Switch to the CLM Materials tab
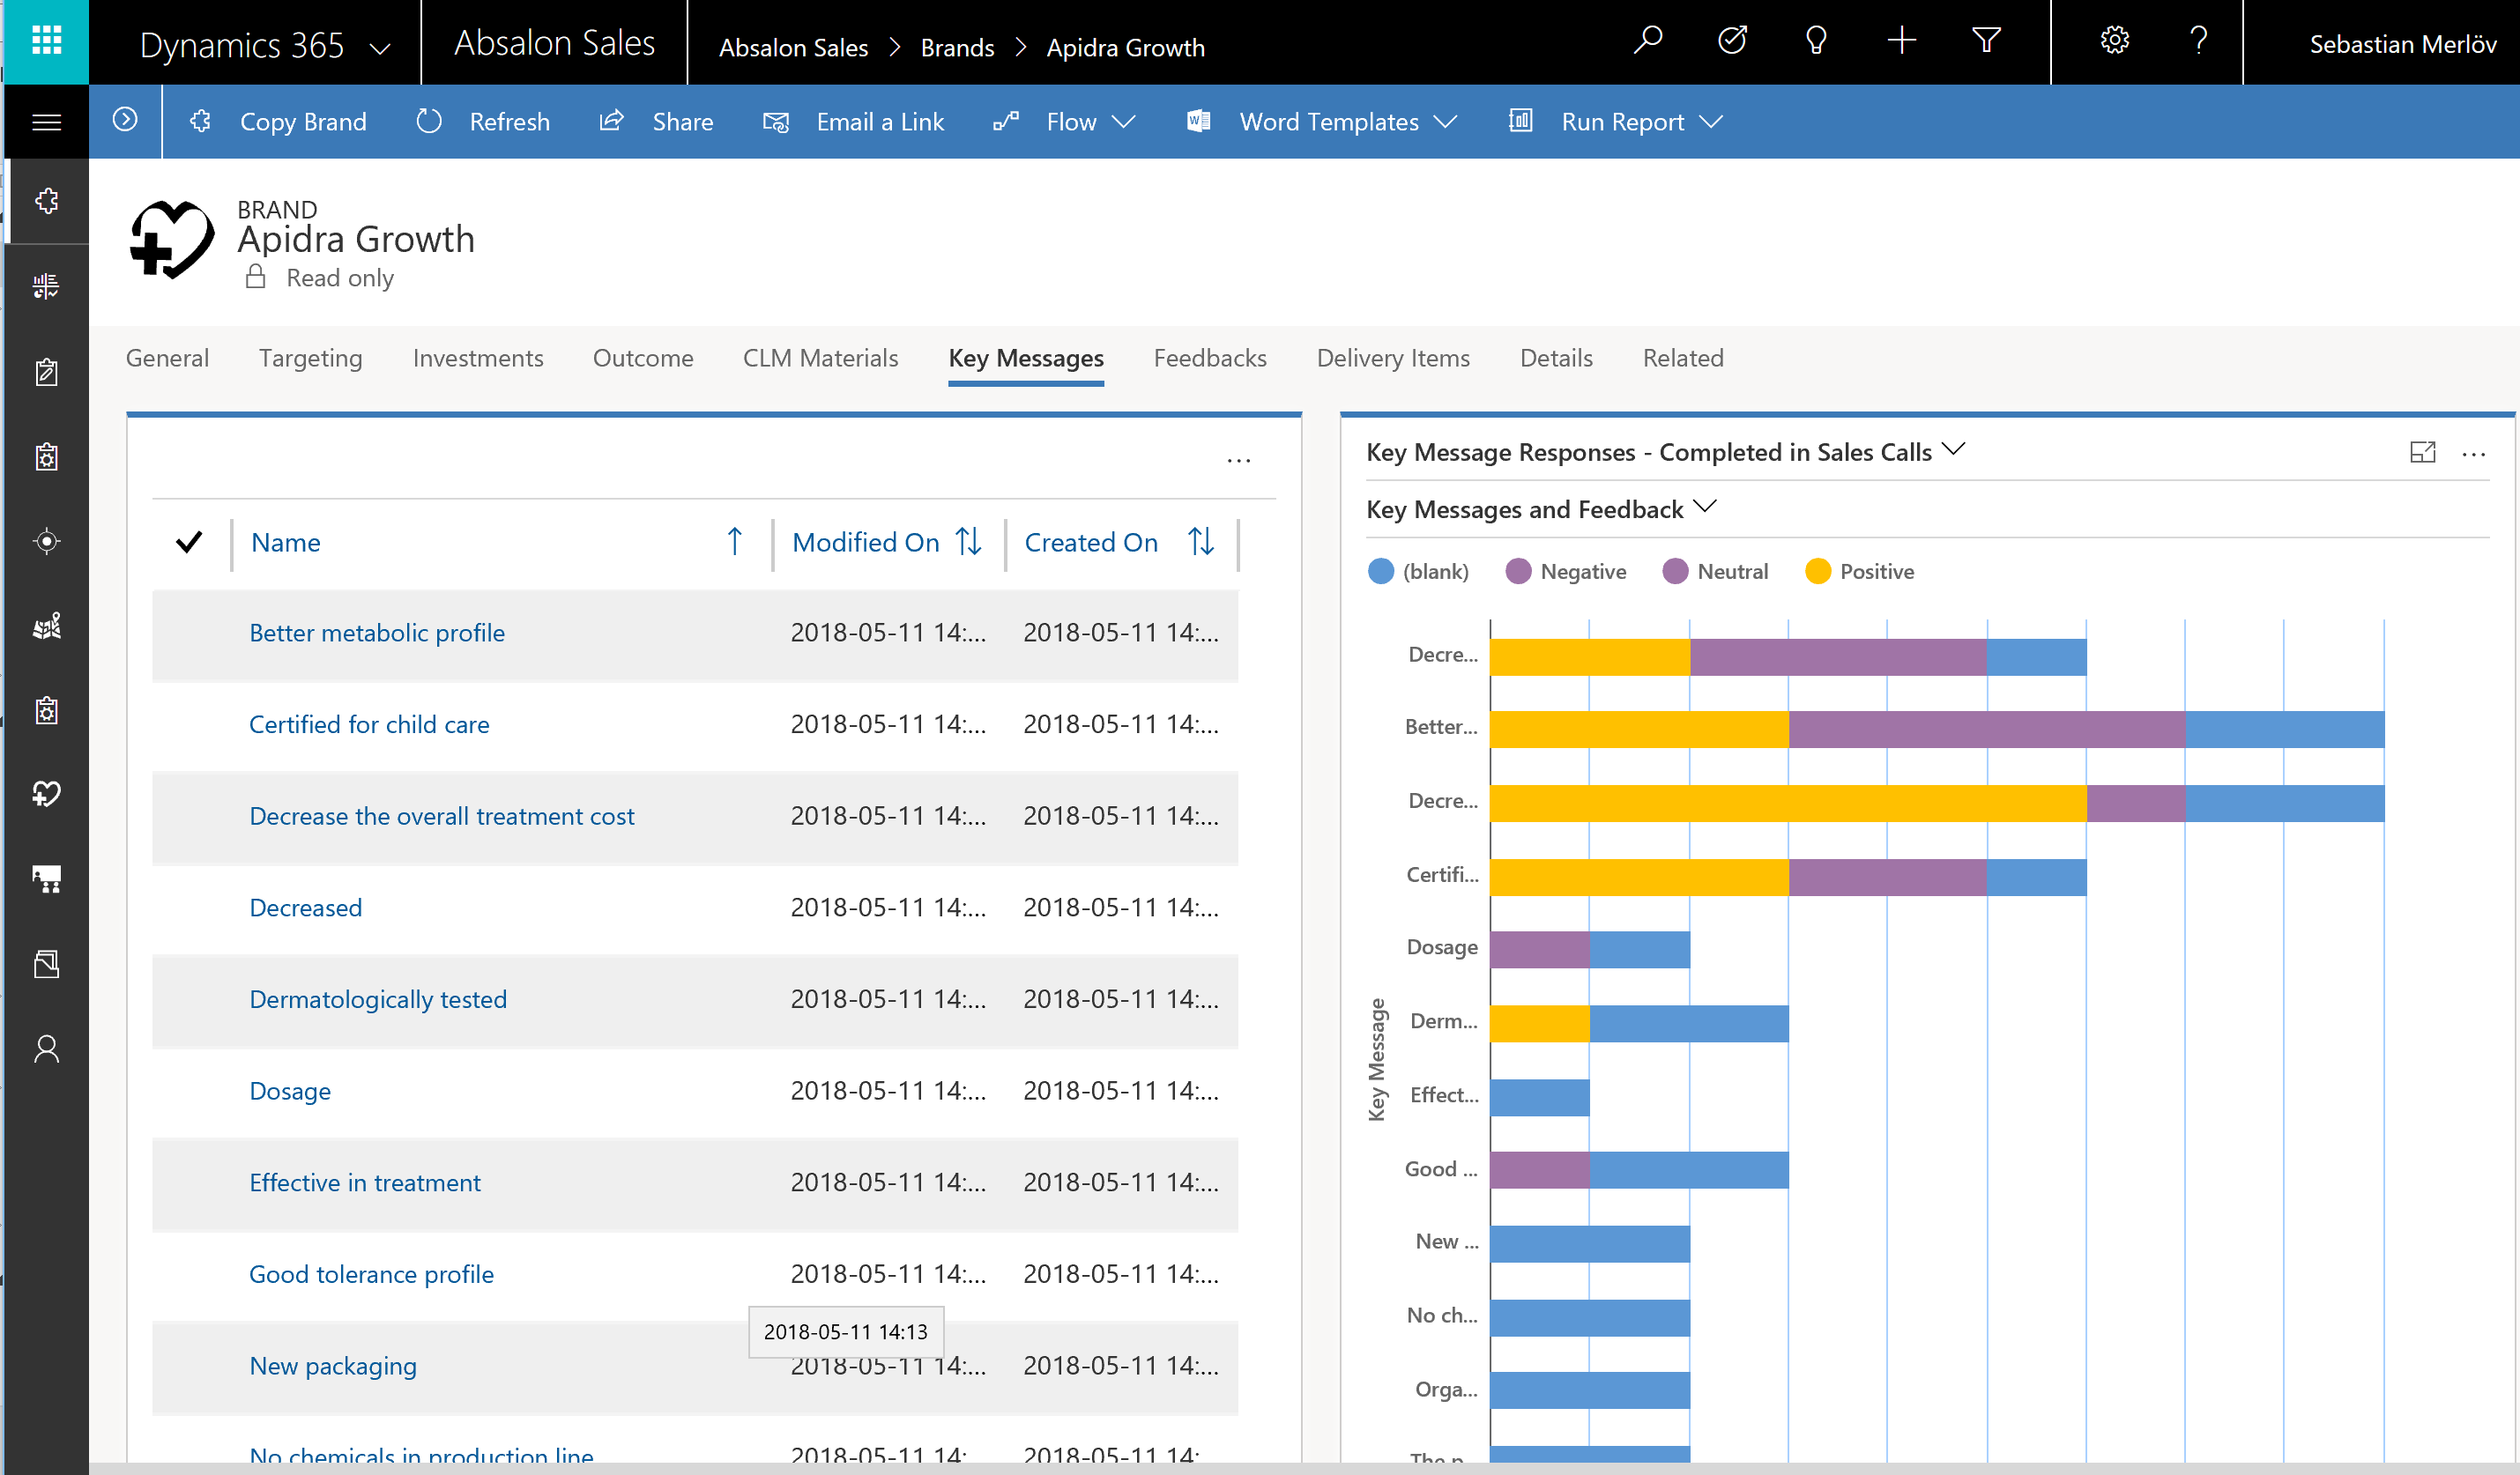 tap(820, 358)
